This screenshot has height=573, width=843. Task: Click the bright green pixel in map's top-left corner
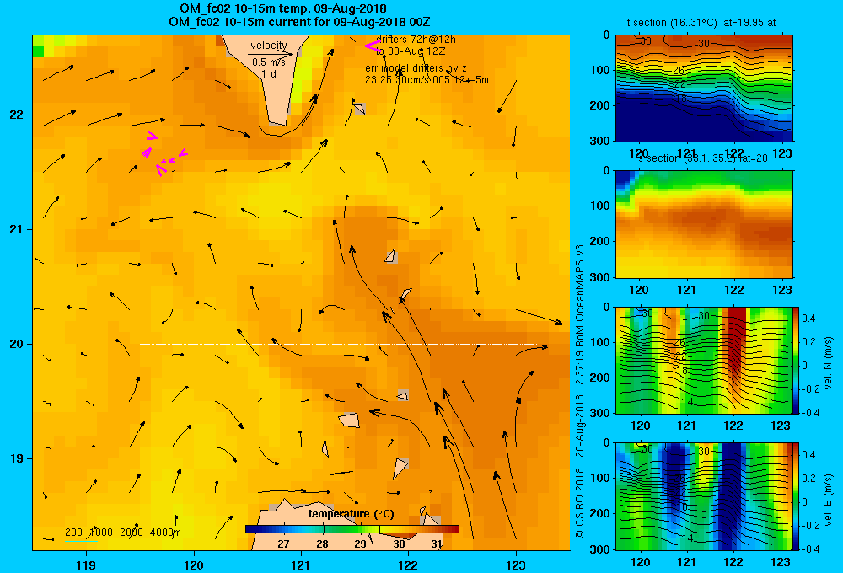(x=38, y=51)
